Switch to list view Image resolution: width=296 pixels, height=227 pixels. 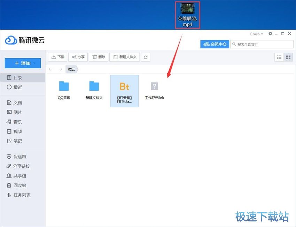pos(279,57)
